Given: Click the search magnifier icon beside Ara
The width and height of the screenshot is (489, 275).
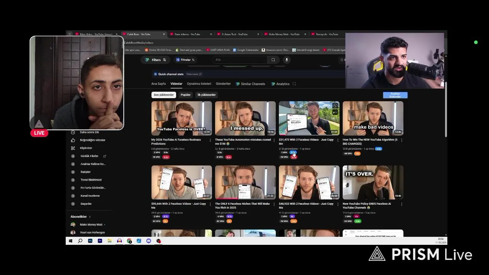Looking at the screenshot, I should (273, 60).
